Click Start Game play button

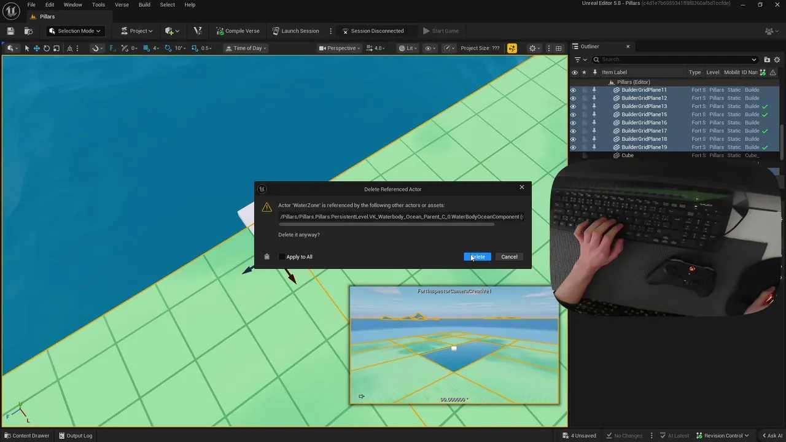(x=440, y=31)
